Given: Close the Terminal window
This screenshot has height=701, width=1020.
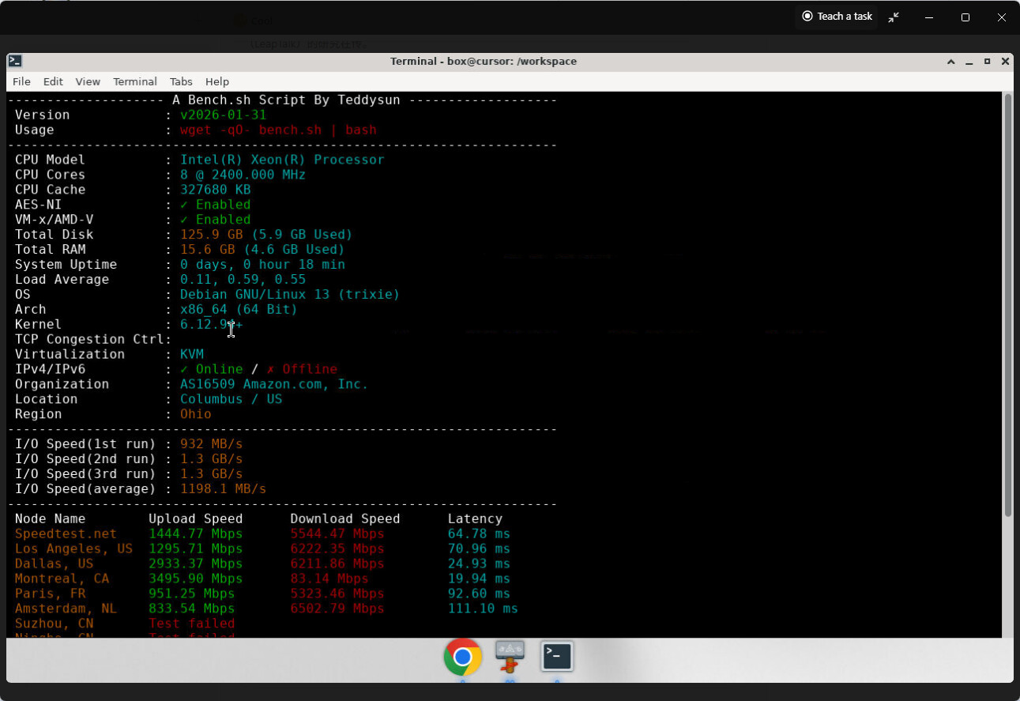Looking at the screenshot, I should [x=1006, y=61].
